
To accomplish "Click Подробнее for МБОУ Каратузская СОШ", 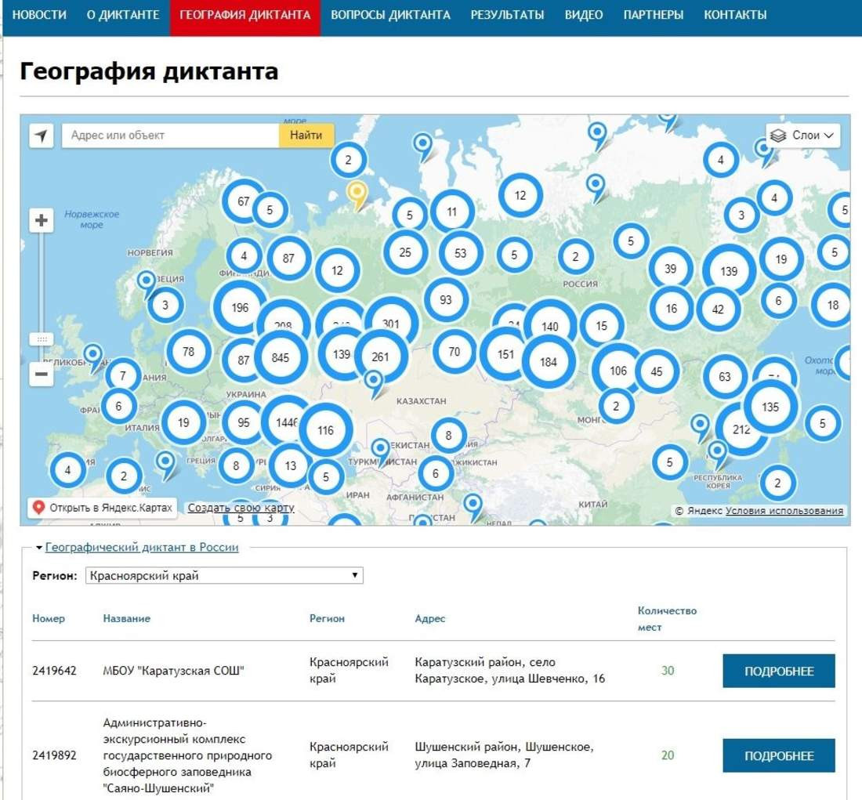I will pyautogui.click(x=778, y=671).
